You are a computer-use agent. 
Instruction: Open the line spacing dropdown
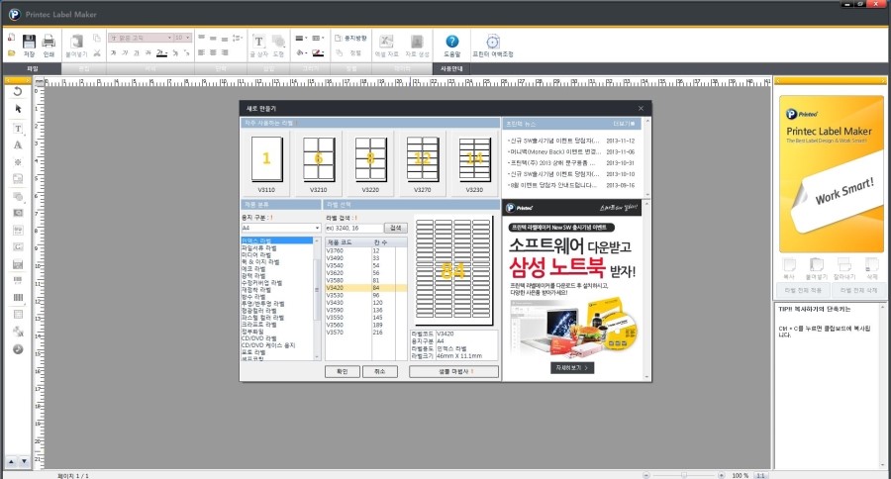pyautogui.click(x=238, y=38)
